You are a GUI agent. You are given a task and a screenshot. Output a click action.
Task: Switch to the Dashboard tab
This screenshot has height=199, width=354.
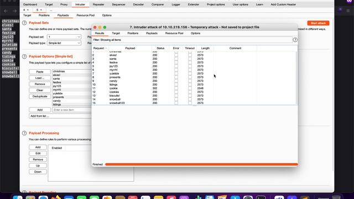click(30, 4)
